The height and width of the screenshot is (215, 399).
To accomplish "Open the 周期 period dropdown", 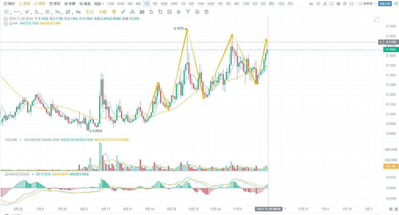I will tap(99, 4).
